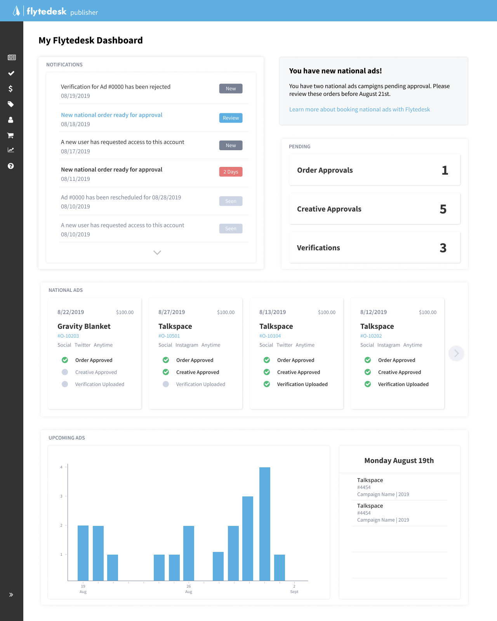Click the Aug 26 bar in chart
The image size is (497, 621).
click(189, 553)
